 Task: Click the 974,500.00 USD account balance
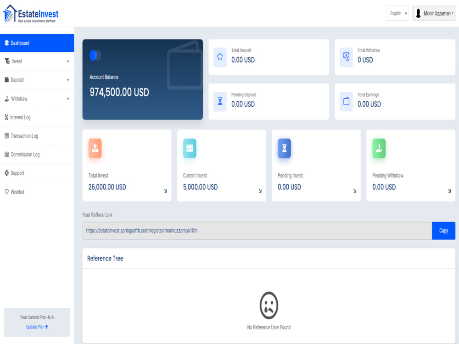pyautogui.click(x=119, y=92)
